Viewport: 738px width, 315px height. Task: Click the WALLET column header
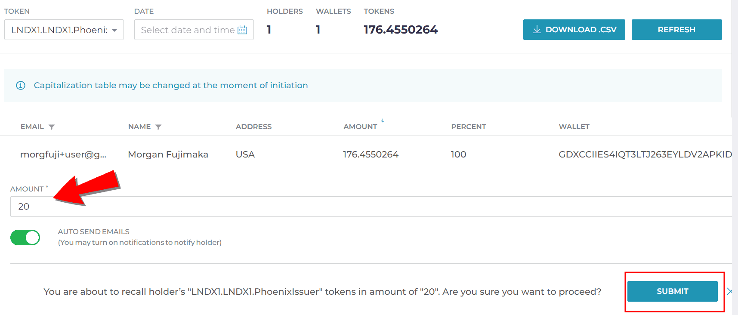point(574,127)
